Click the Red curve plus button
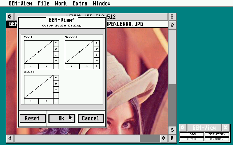 pos(56,66)
